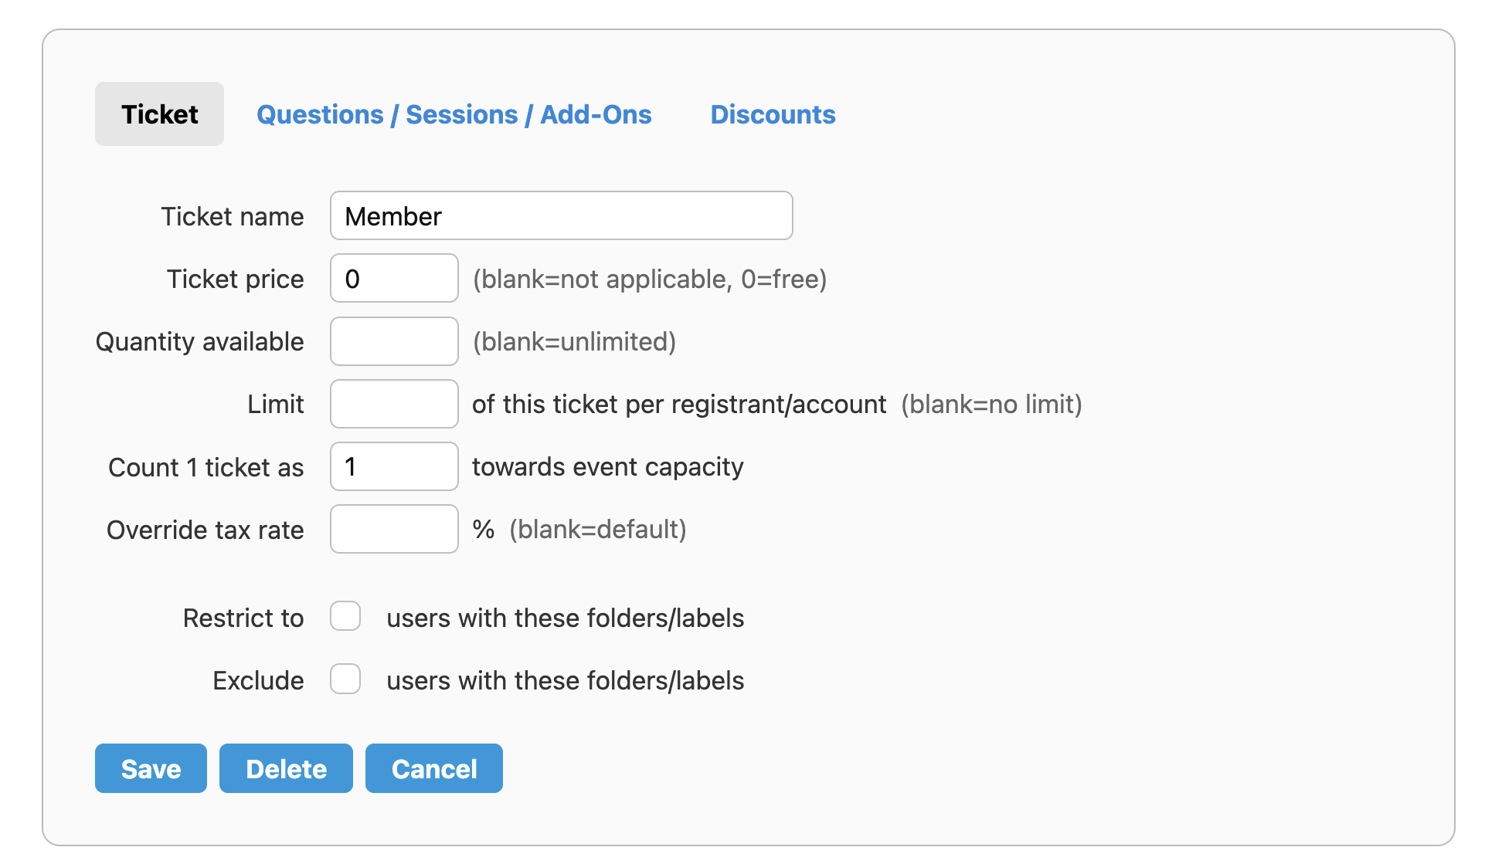The width and height of the screenshot is (1495, 864).
Task: Click the Exclude label text
Action: [258, 680]
